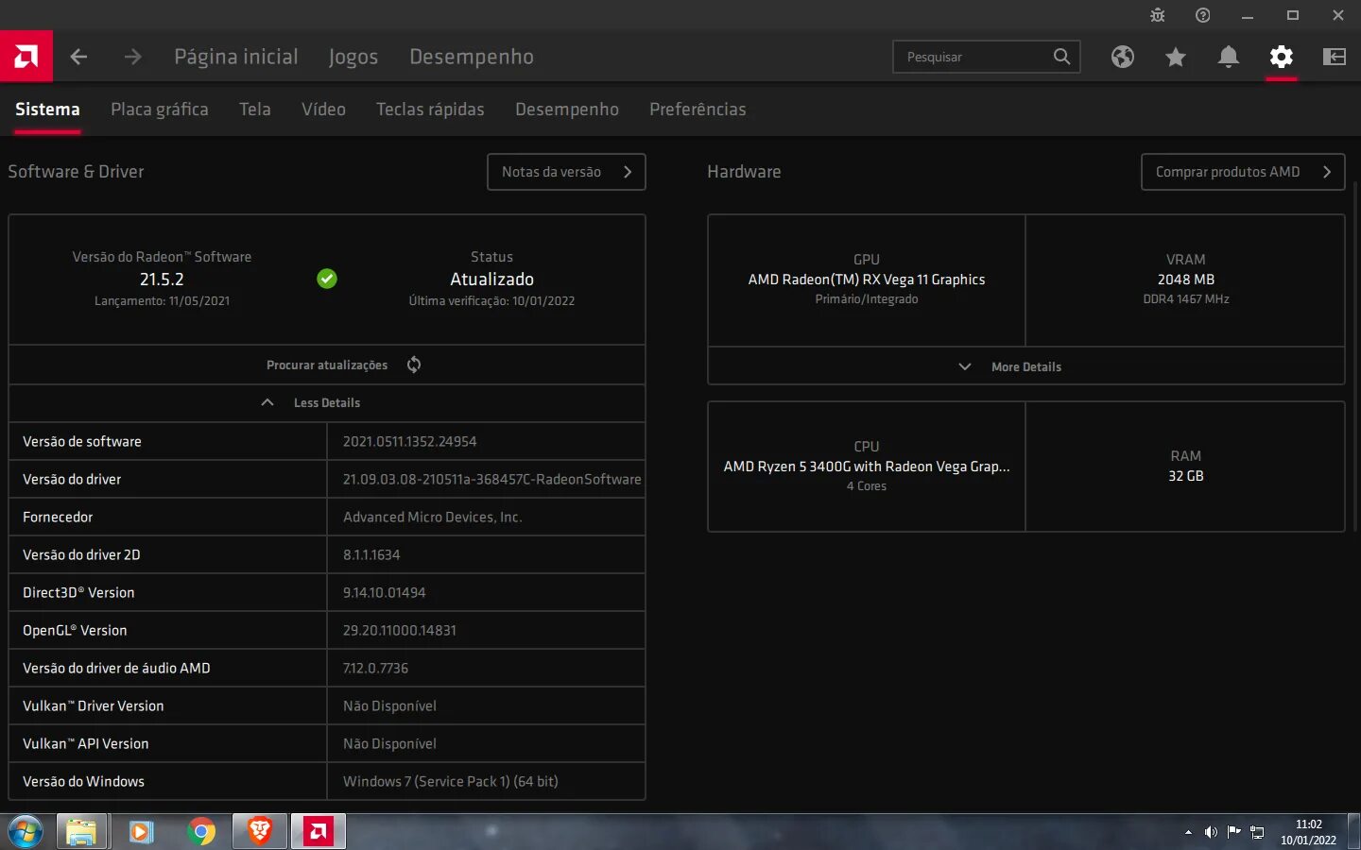Click software version 2021.0511.1352.24954 value
This screenshot has height=850, width=1361.
coord(409,441)
